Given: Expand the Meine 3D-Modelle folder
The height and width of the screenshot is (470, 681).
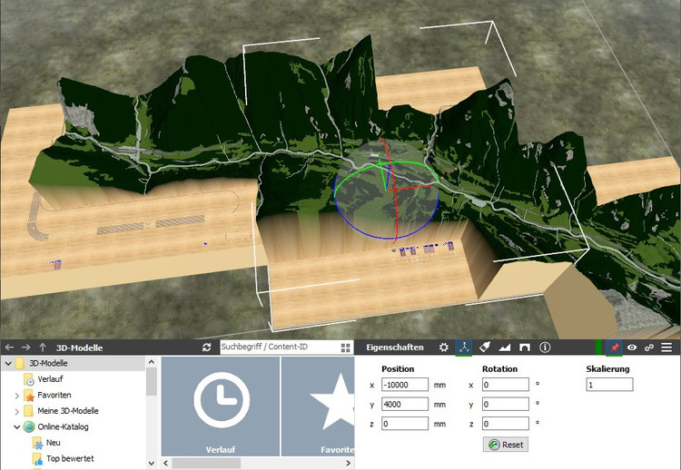Looking at the screenshot, I should pyautogui.click(x=16, y=411).
